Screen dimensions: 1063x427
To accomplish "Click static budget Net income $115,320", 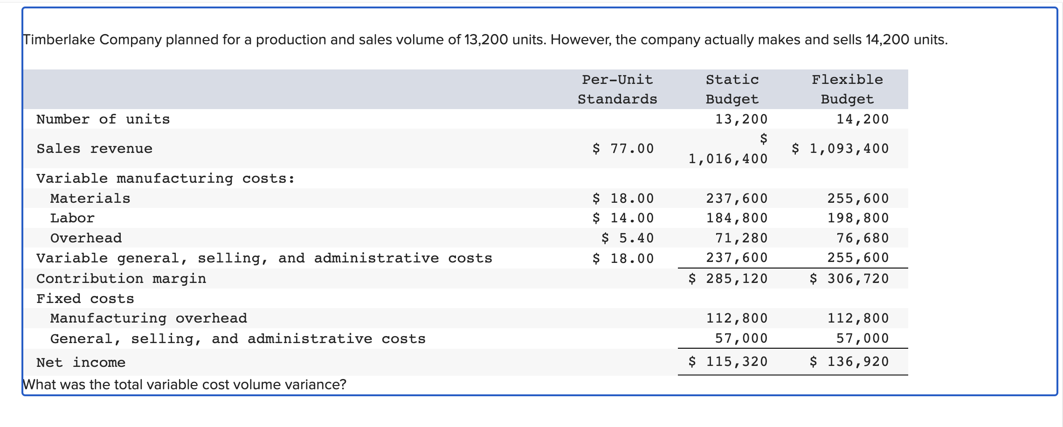I will click(x=728, y=362).
